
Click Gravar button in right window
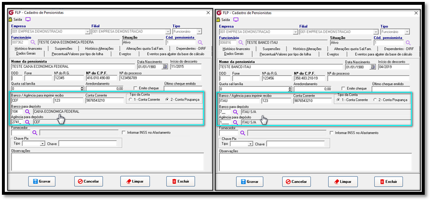pos(250,182)
